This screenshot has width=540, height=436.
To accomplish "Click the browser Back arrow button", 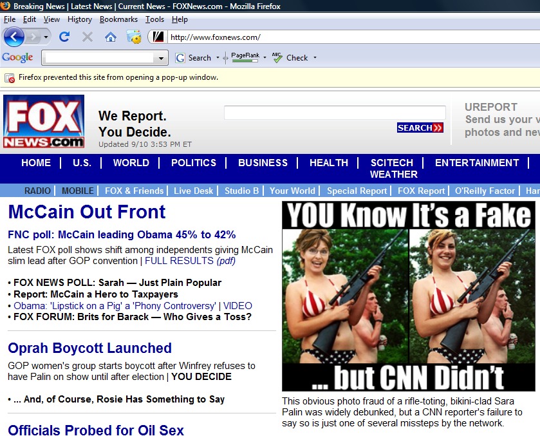I will [x=14, y=37].
